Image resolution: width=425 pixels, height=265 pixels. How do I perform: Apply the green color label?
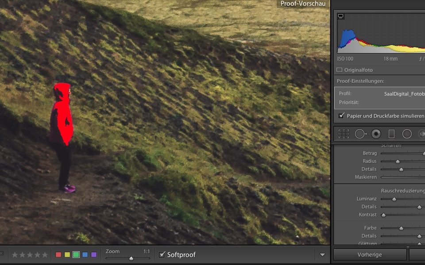tap(76, 255)
